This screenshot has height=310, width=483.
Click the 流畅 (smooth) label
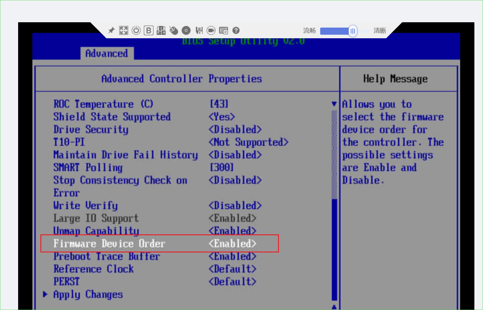point(309,31)
